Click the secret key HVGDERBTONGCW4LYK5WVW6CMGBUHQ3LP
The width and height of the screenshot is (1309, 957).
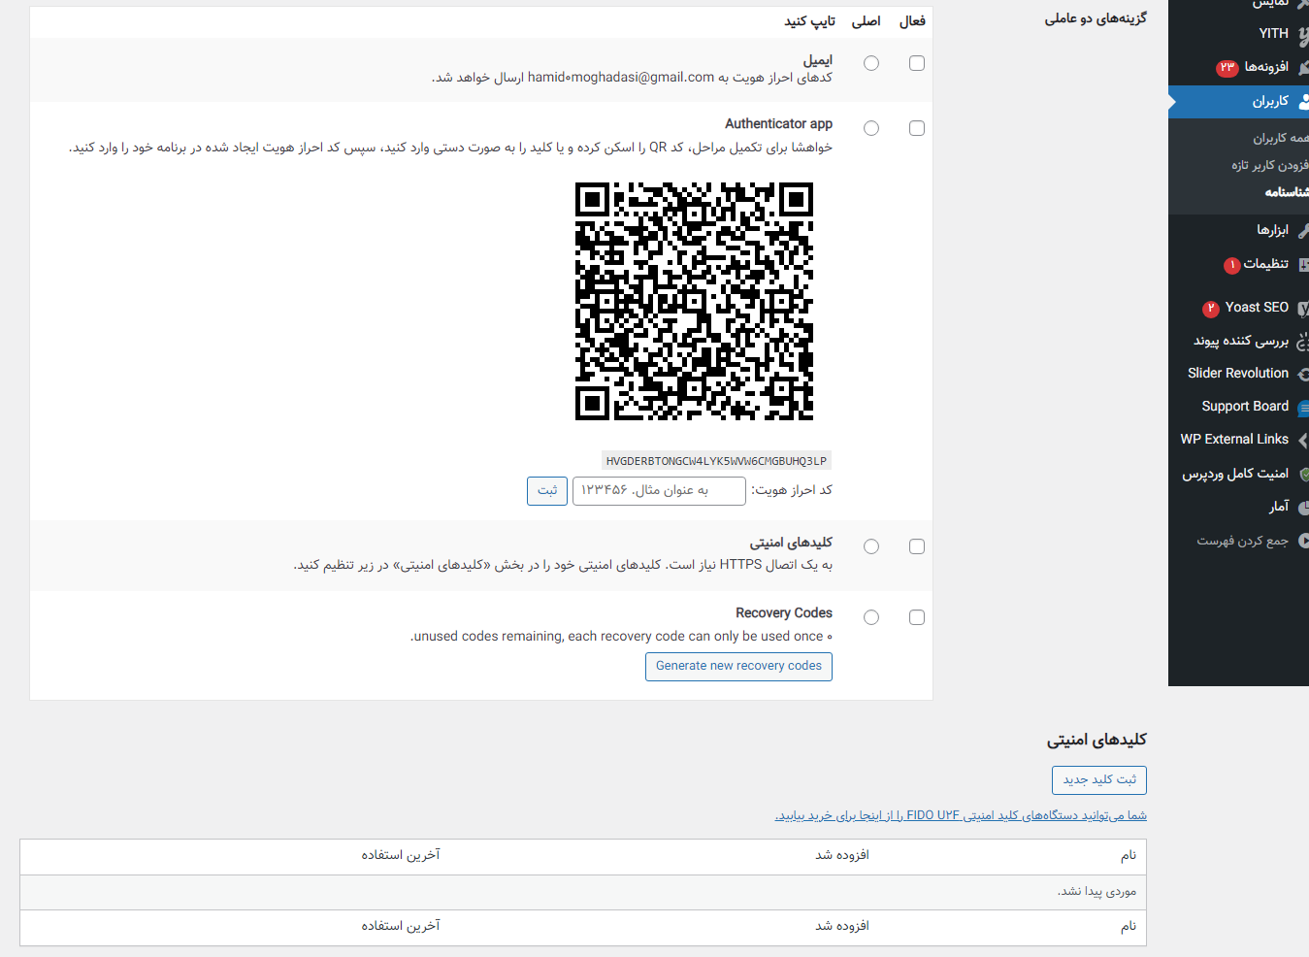tap(716, 461)
